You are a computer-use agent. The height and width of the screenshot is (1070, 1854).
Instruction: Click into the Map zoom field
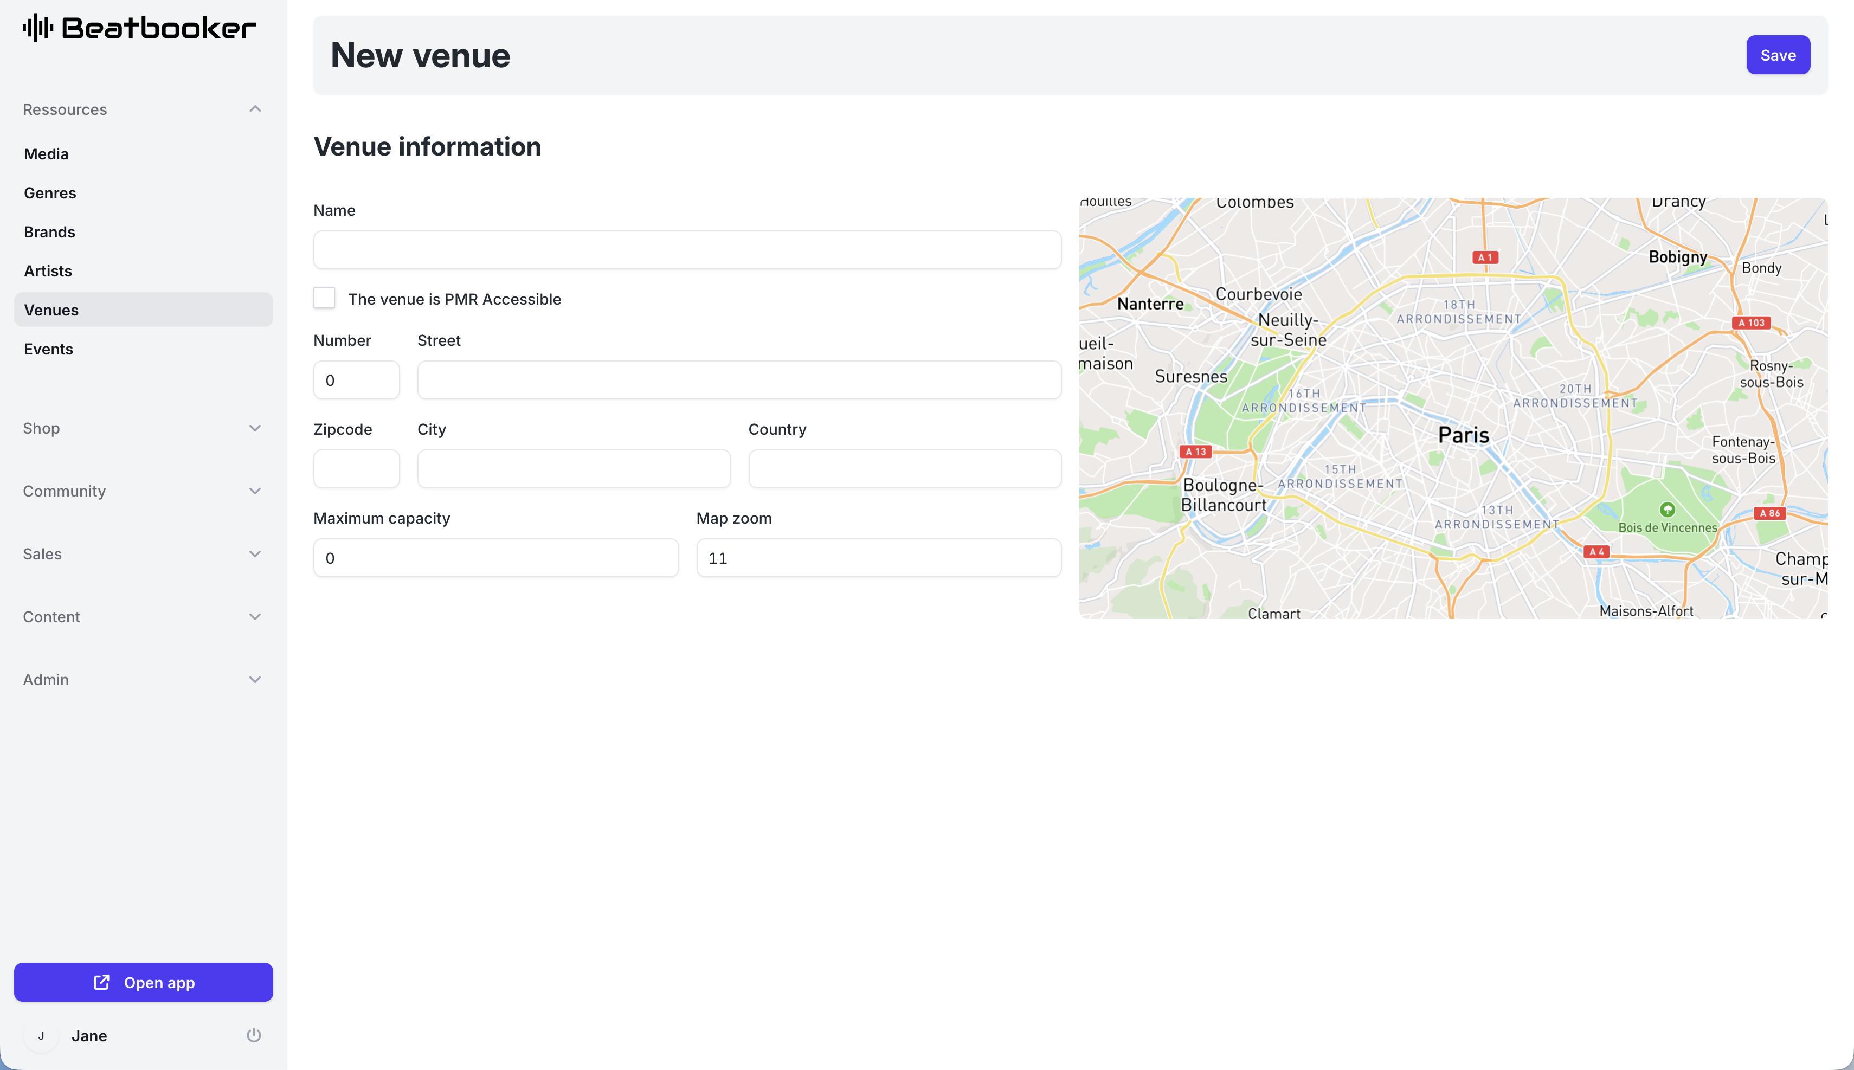(x=878, y=558)
